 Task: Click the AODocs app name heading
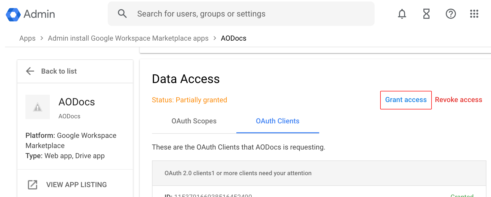click(77, 102)
